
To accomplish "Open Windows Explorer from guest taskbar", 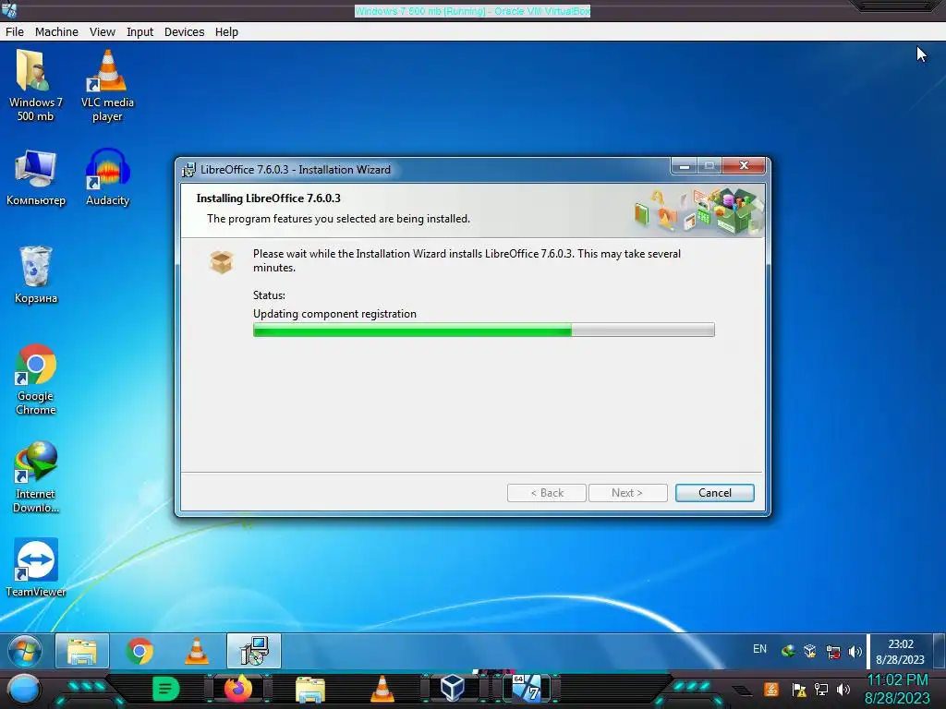I will pyautogui.click(x=82, y=651).
